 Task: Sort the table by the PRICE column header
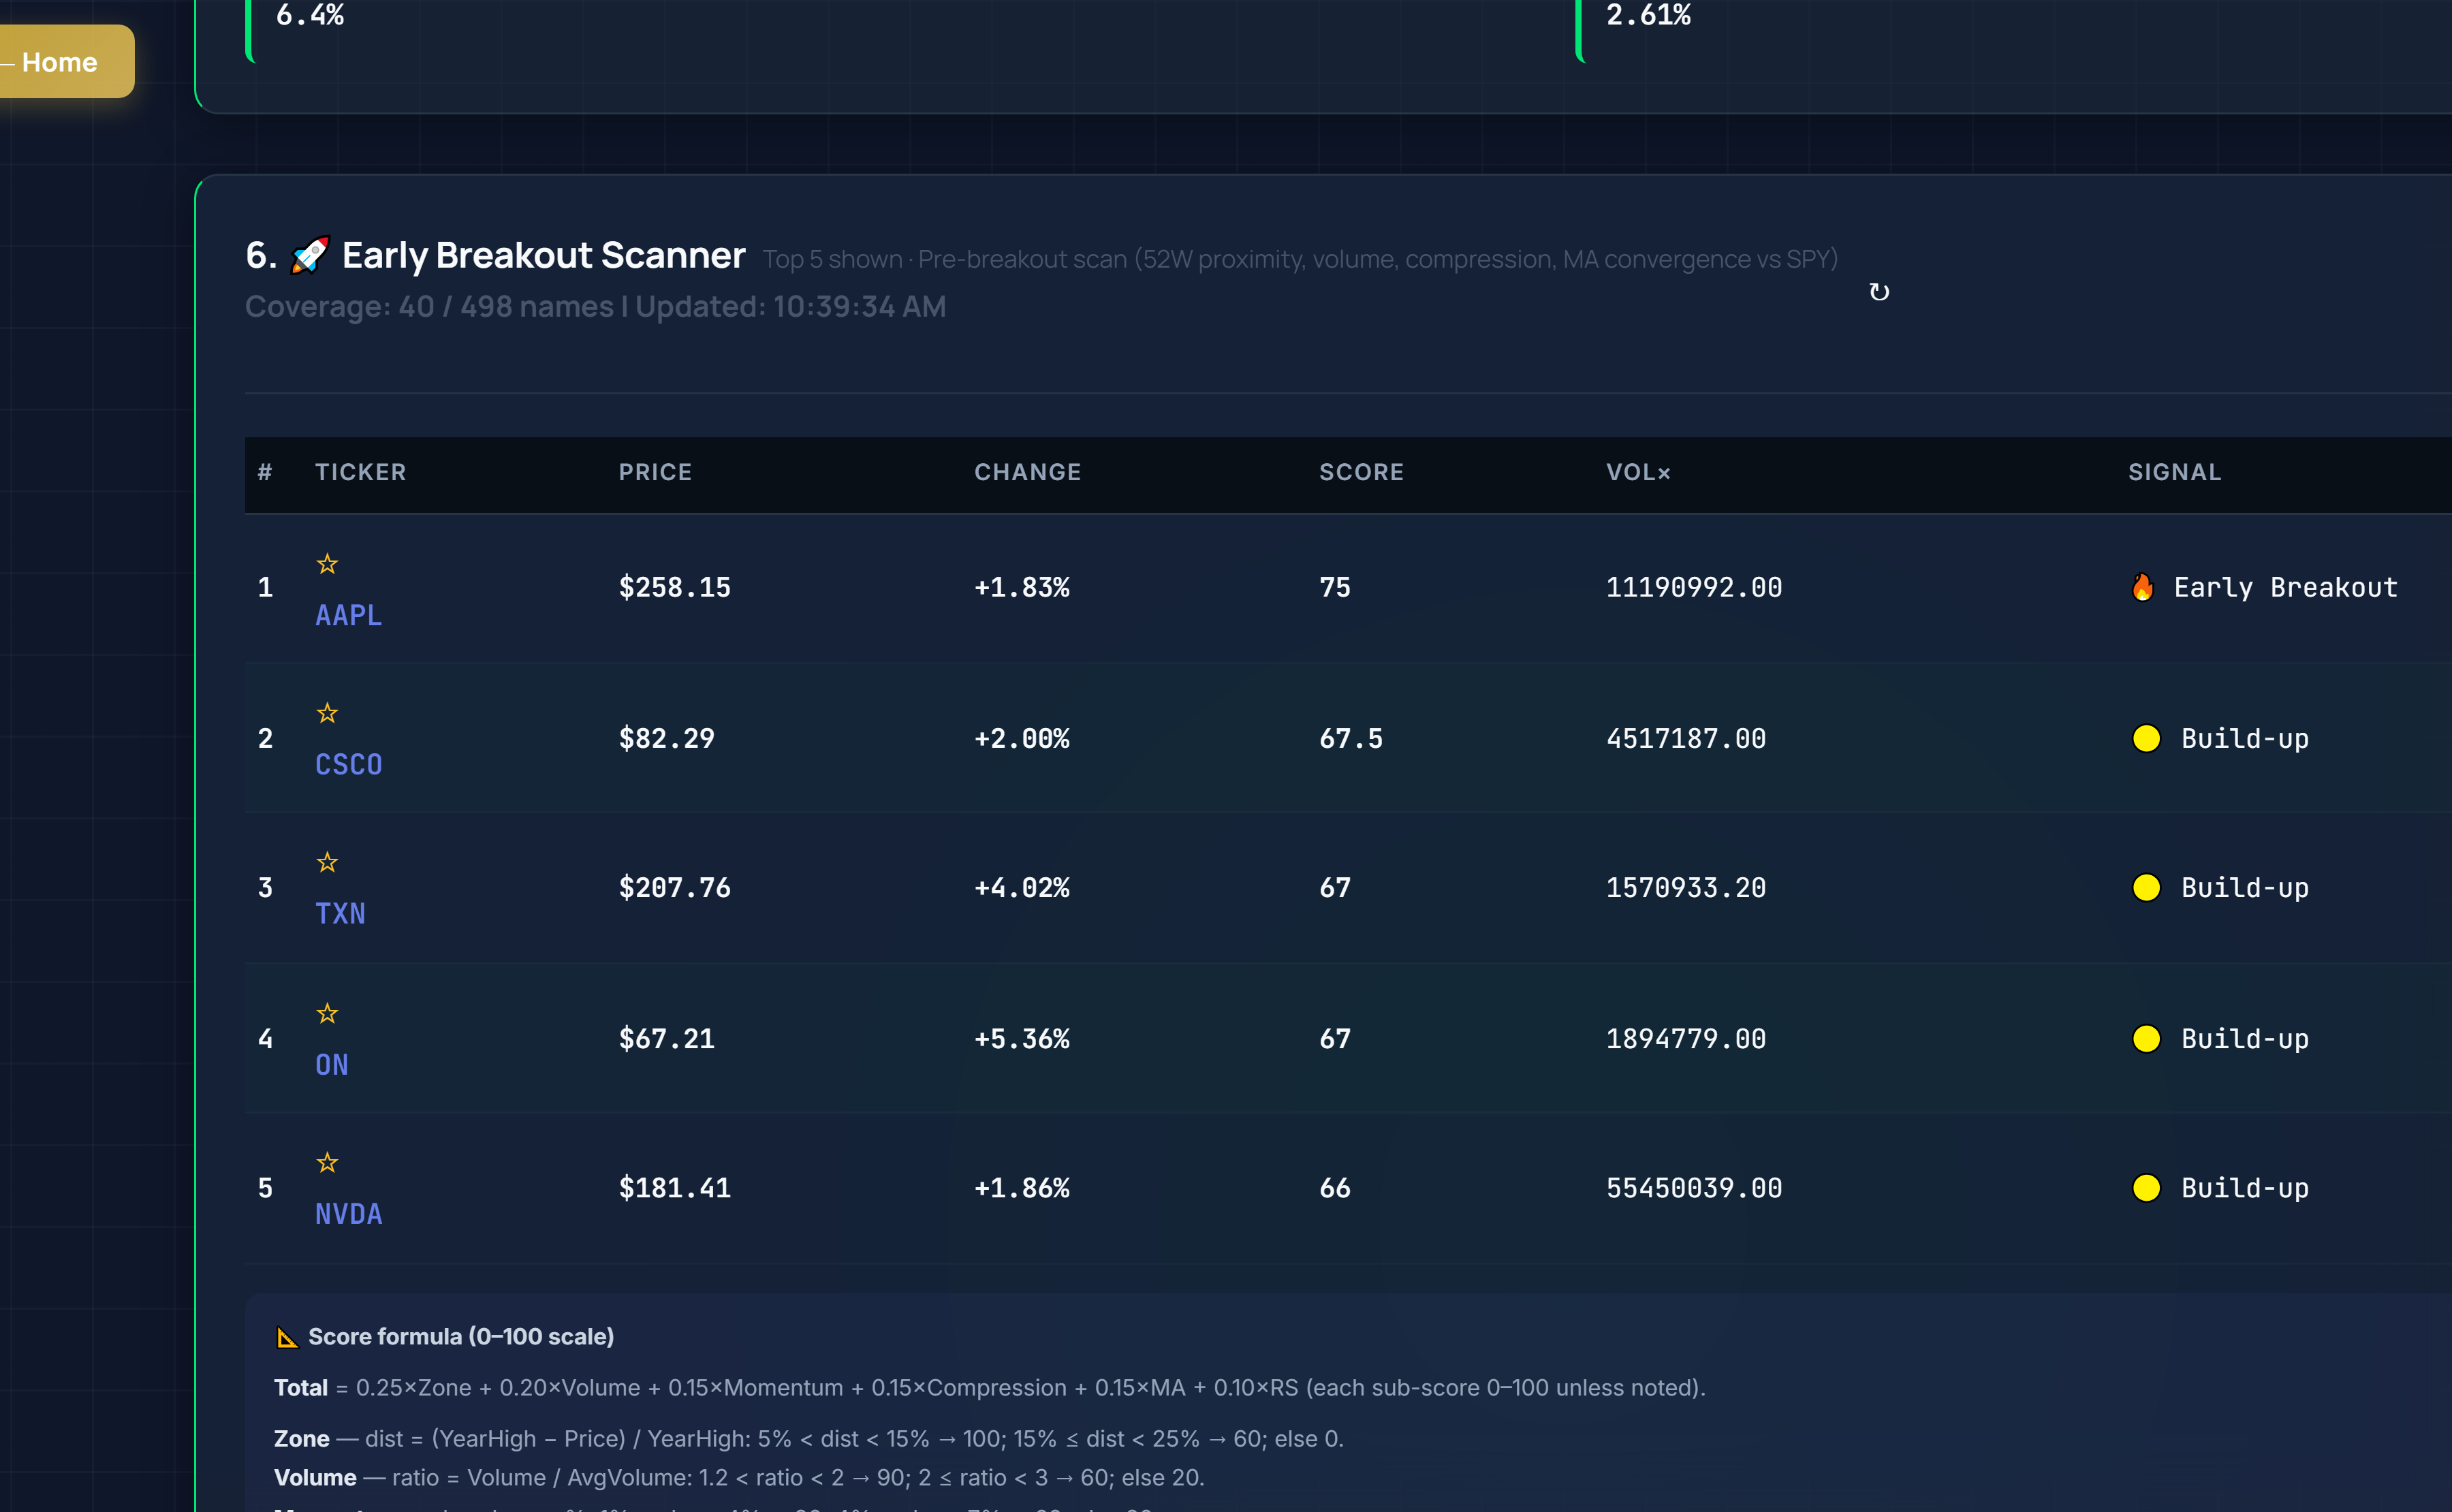(x=655, y=471)
